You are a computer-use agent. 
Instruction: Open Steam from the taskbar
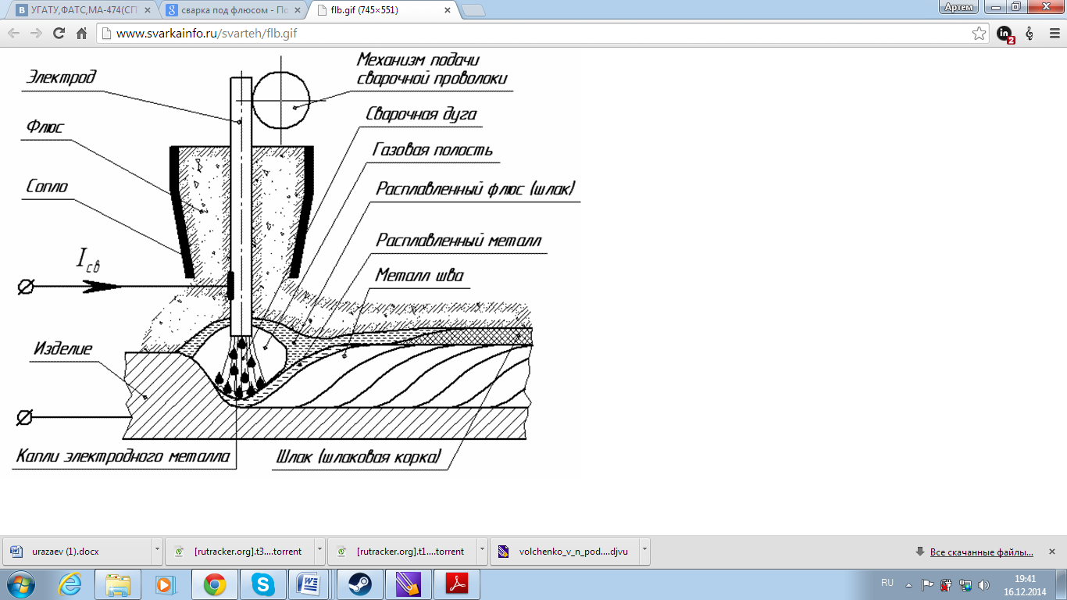(359, 584)
